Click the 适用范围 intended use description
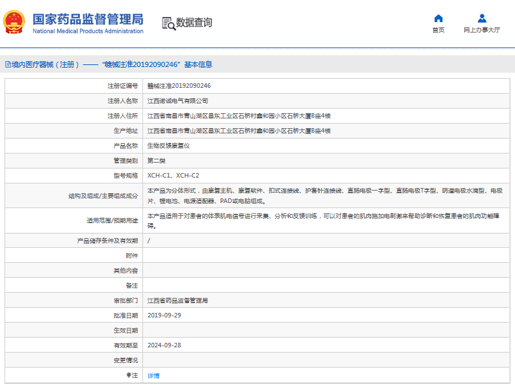Image resolution: width=515 pixels, height=389 pixels. tap(324, 221)
